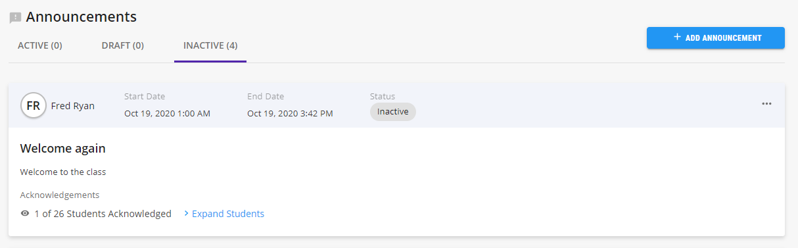Expand Students acknowledgement list
The image size is (798, 248).
coord(227,214)
